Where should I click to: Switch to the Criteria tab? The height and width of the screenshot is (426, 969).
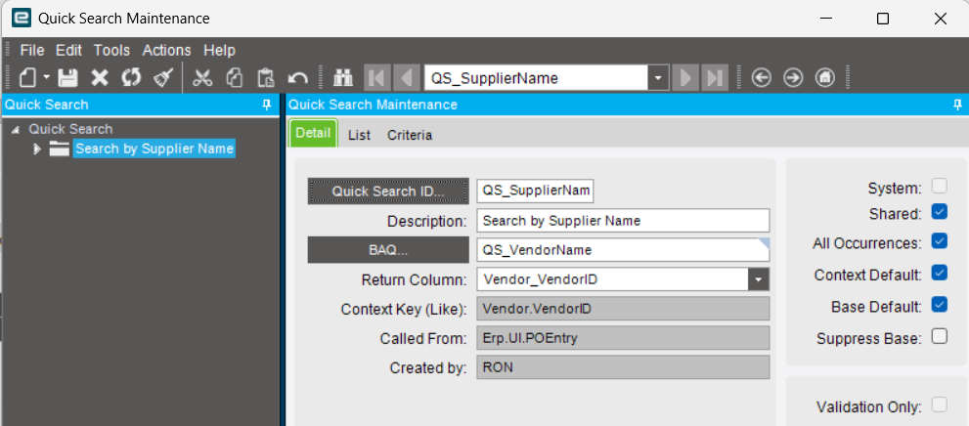410,135
